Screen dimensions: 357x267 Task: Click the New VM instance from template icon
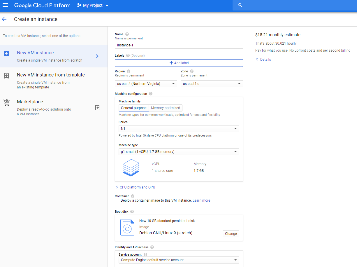tap(7, 76)
